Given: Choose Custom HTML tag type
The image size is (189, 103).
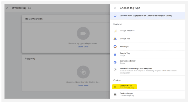Looking at the screenshot, I should coord(149,87).
